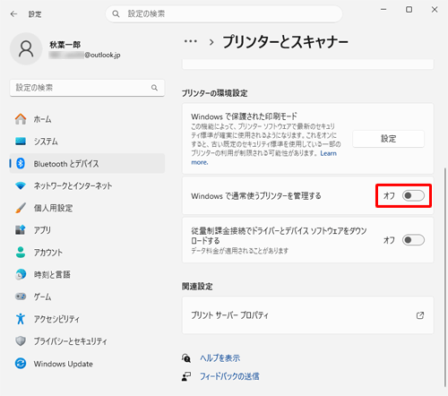Open フィードバックの送信 link

pyautogui.click(x=229, y=376)
